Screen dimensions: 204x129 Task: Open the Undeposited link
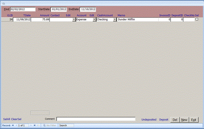click(x=149, y=120)
